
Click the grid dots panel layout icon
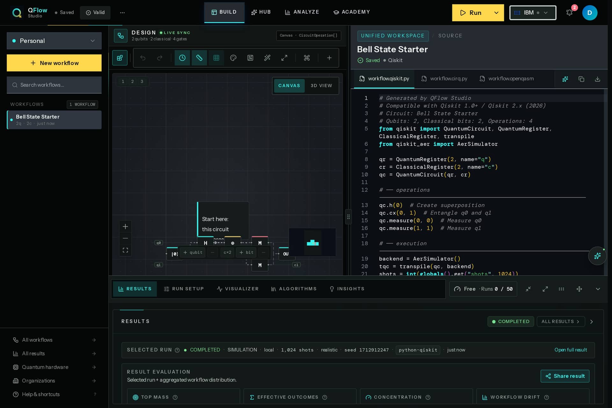(x=561, y=289)
